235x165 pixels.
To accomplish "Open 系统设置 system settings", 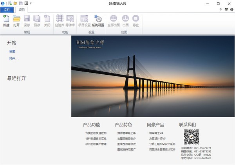I will pyautogui.click(x=98, y=20).
